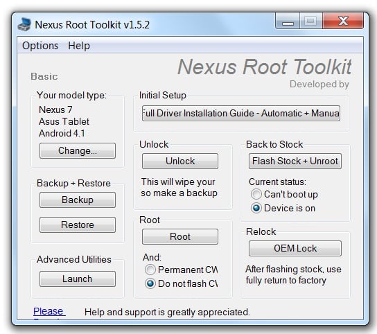Click the Nexus Root Toolkit title bar icon

24,24
